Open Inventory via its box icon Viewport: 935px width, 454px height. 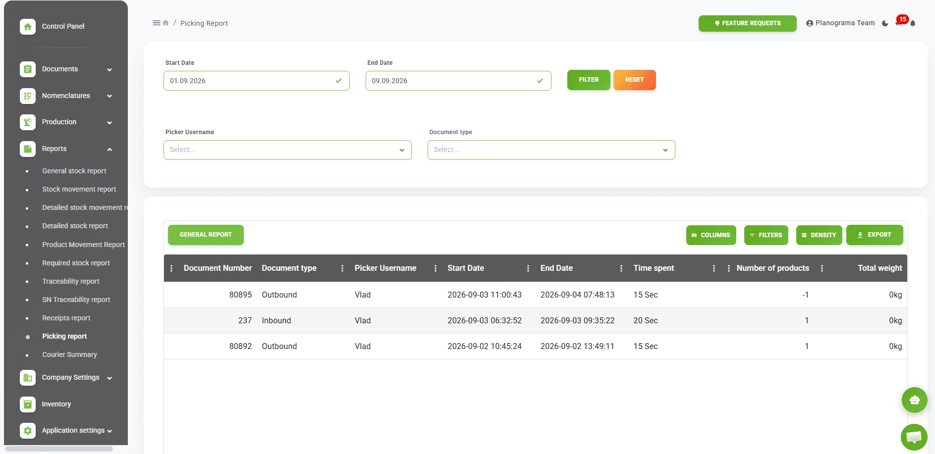click(28, 404)
